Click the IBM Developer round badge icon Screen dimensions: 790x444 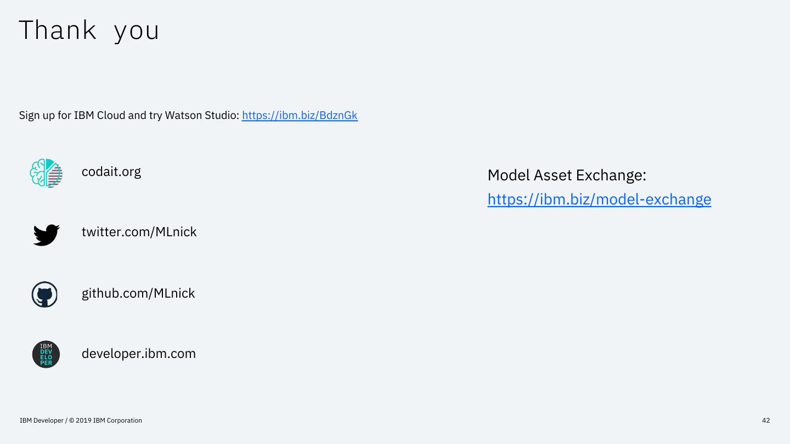click(46, 354)
